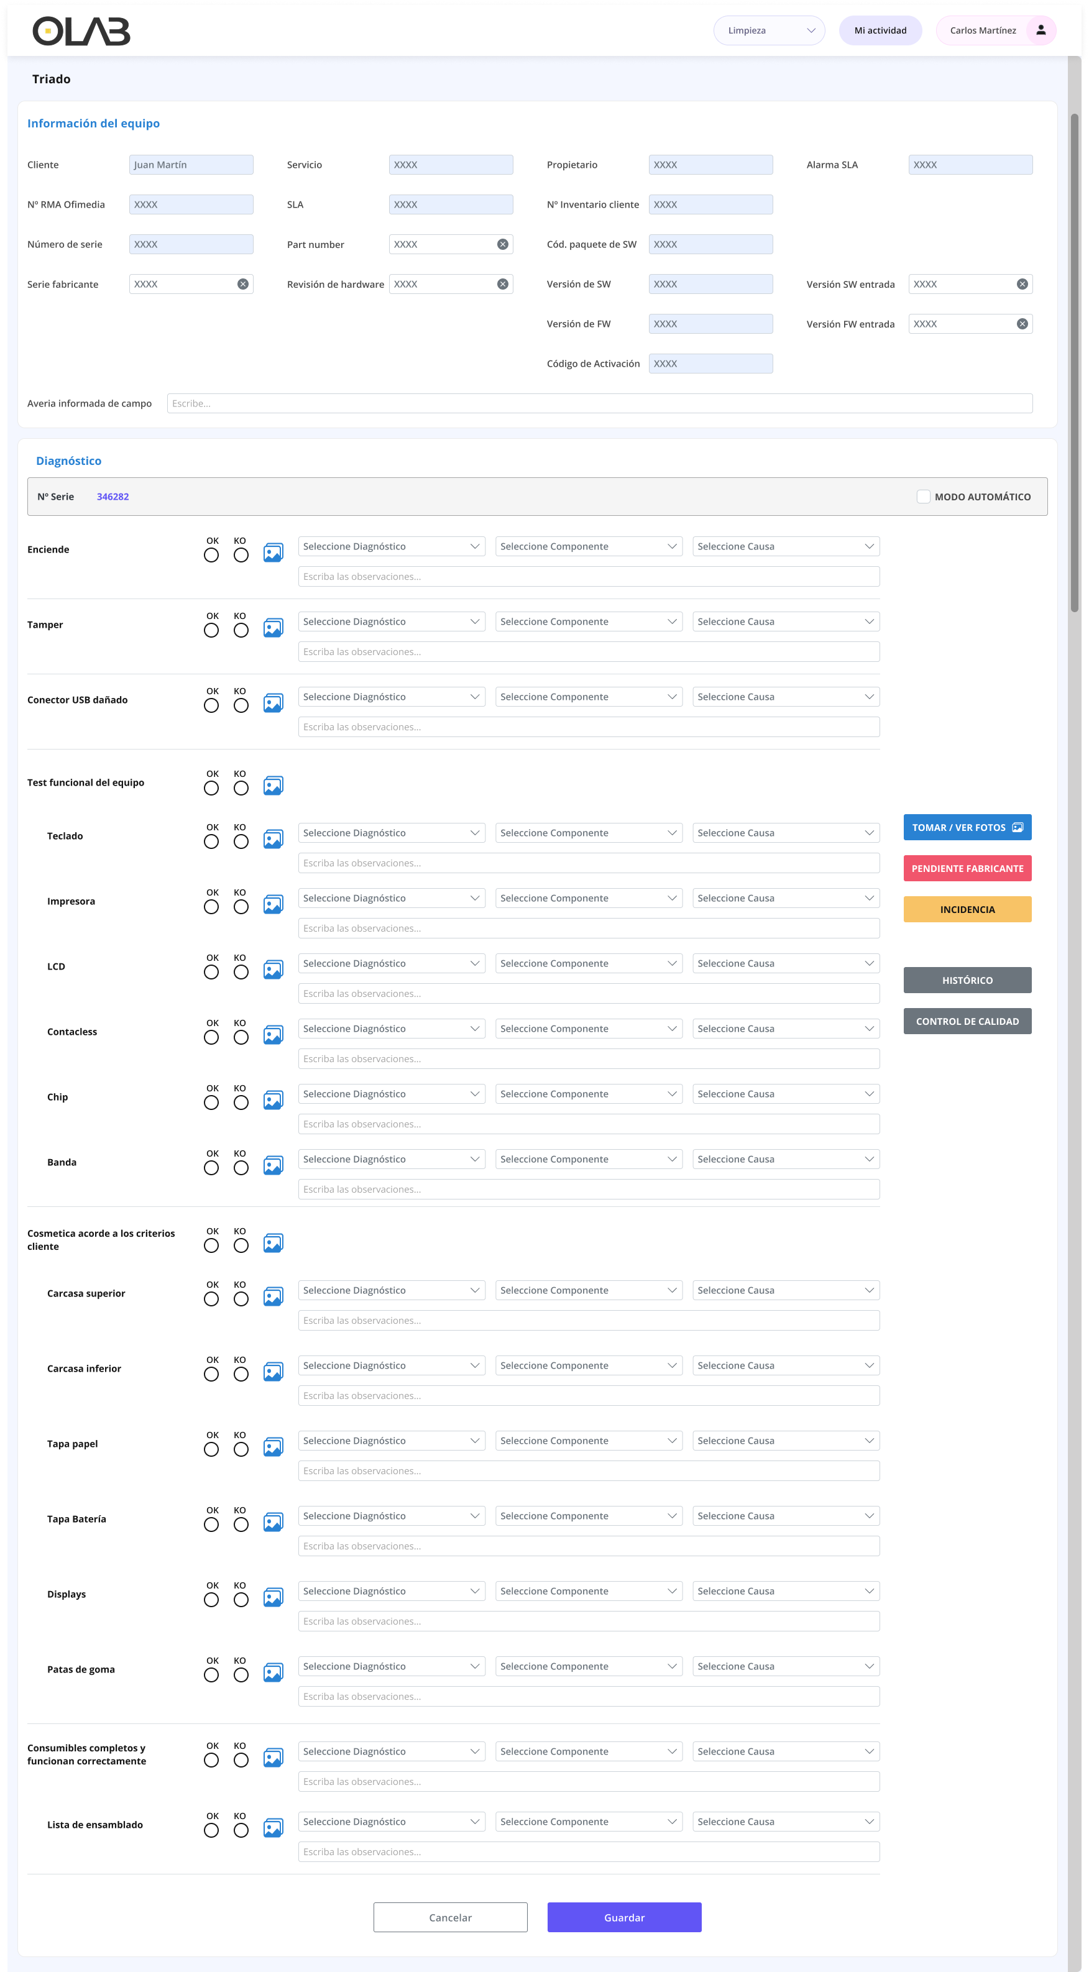The width and height of the screenshot is (1089, 1972).
Task: Click the Pendiente Fabricante button
Action: click(x=967, y=868)
